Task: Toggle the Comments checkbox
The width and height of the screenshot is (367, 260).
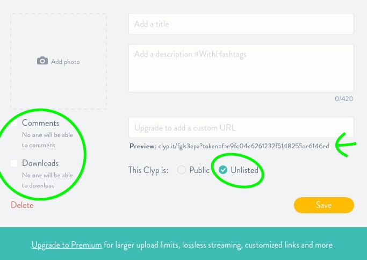Action: 15,124
